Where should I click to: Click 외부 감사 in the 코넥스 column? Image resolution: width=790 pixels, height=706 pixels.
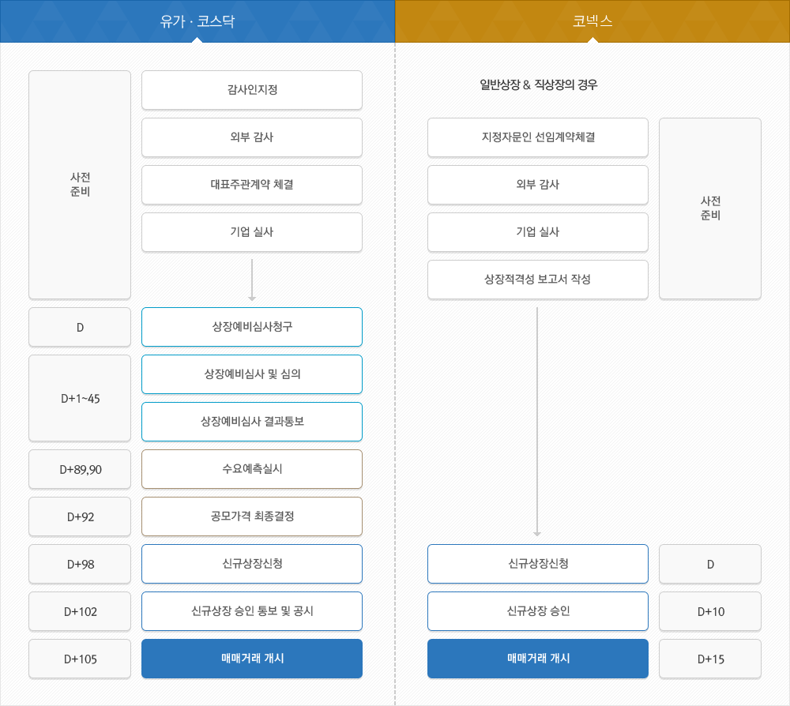click(x=537, y=185)
